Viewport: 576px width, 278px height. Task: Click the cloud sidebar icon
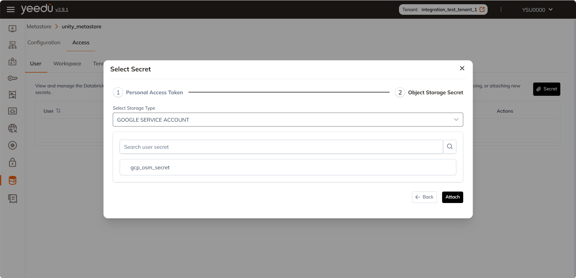[x=12, y=111]
